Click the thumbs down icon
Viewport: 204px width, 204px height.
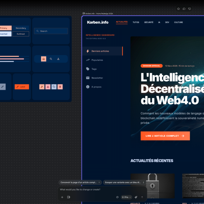(x=189, y=8)
